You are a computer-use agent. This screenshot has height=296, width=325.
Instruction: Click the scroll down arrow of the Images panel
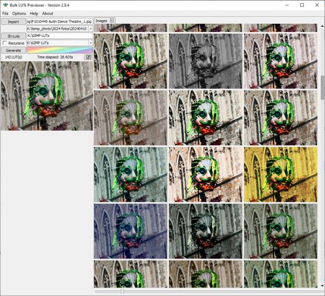322,286
